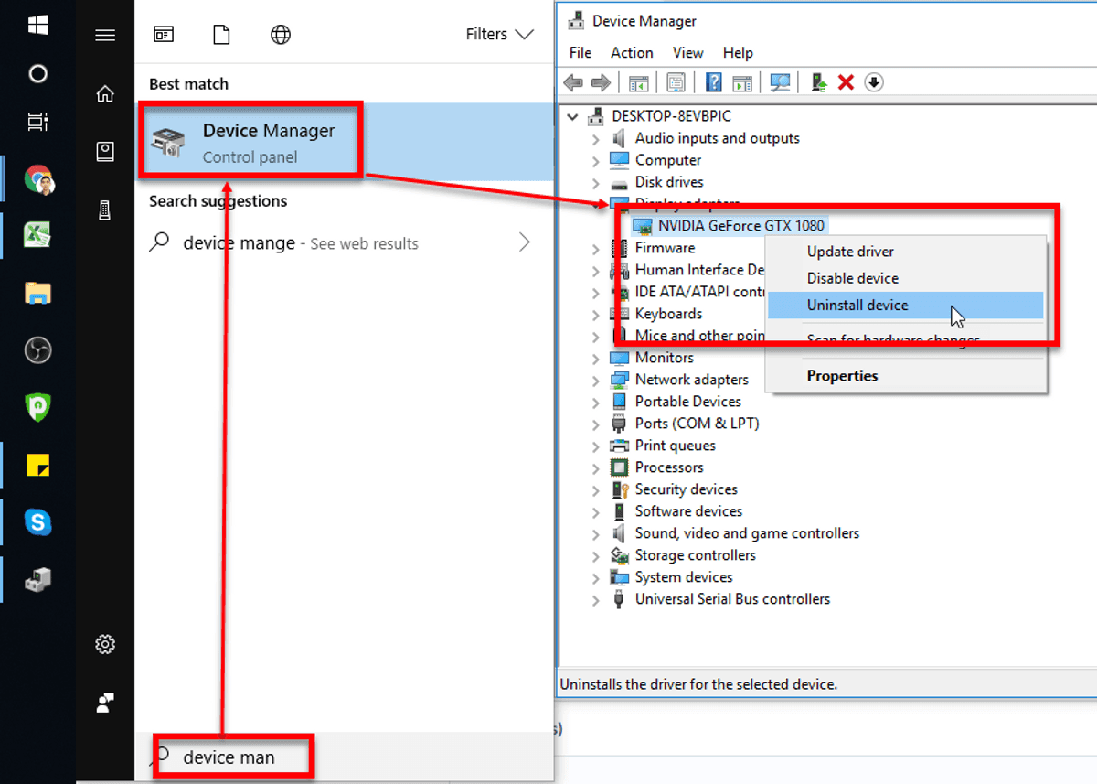Click the device mange web results suggestion
This screenshot has width=1097, height=784.
(345, 243)
